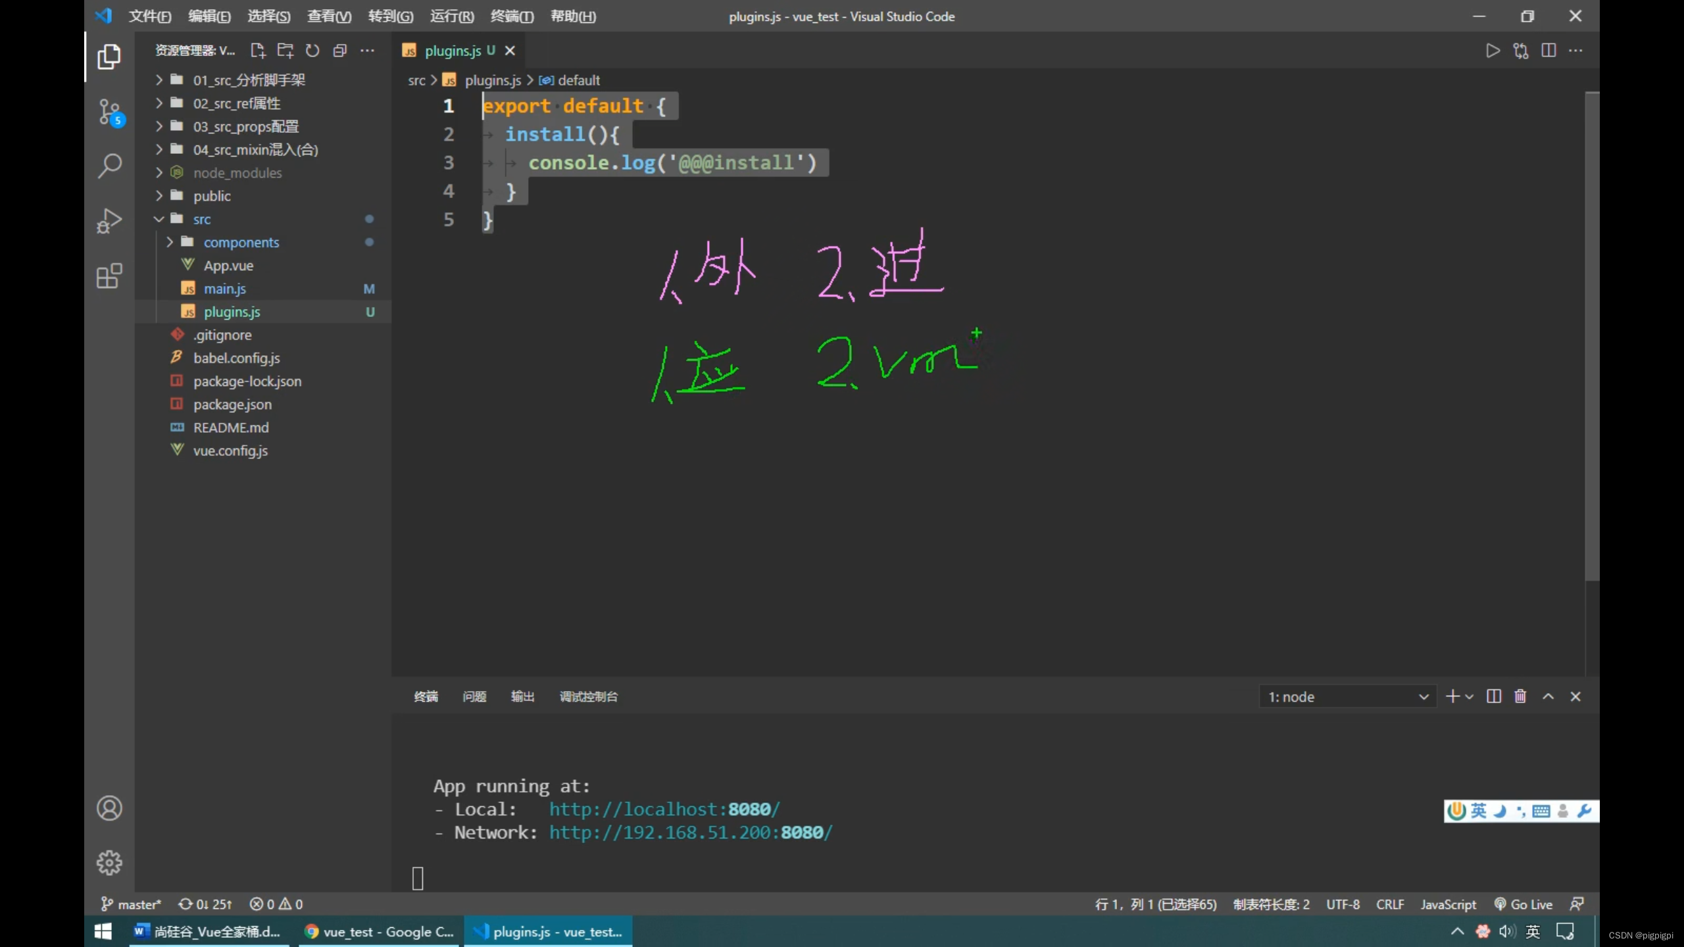This screenshot has height=947, width=1684.
Task: Close the terminal panel
Action: click(x=1575, y=696)
